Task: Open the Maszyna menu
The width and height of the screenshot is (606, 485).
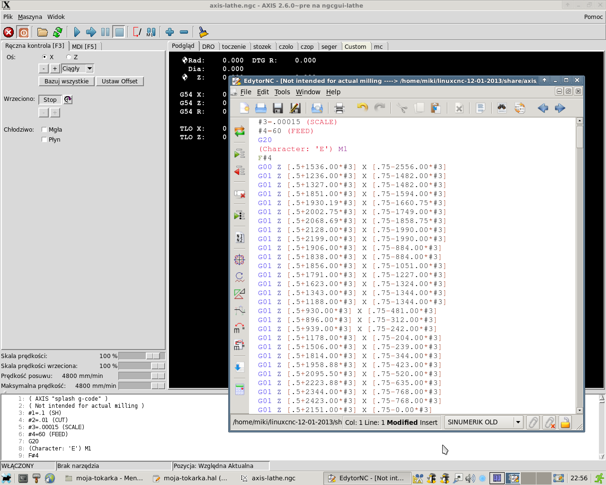Action: 30,17
